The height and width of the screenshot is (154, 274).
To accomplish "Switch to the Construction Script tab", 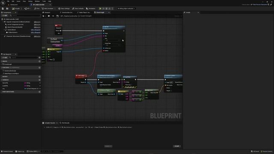I will click(66, 12).
